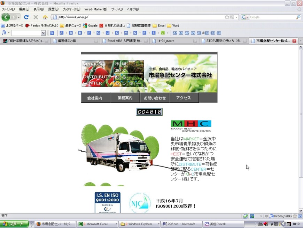The width and height of the screenshot is (303, 228).
Task: Open the ファイル(F) menu
Action: tap(8, 9)
